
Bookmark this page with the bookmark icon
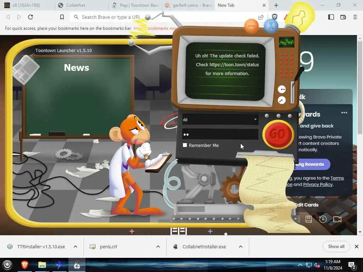(62, 17)
